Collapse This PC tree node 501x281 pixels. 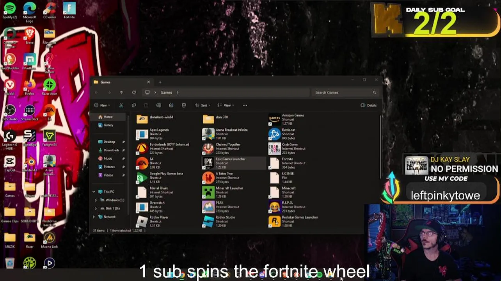(x=94, y=192)
